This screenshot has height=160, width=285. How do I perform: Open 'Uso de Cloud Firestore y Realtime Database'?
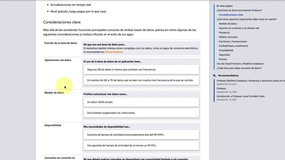tap(240, 64)
